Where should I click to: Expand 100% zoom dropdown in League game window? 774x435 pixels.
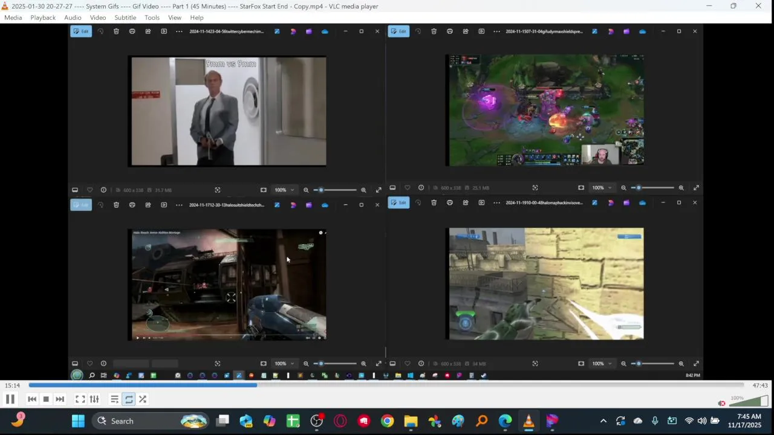602,187
